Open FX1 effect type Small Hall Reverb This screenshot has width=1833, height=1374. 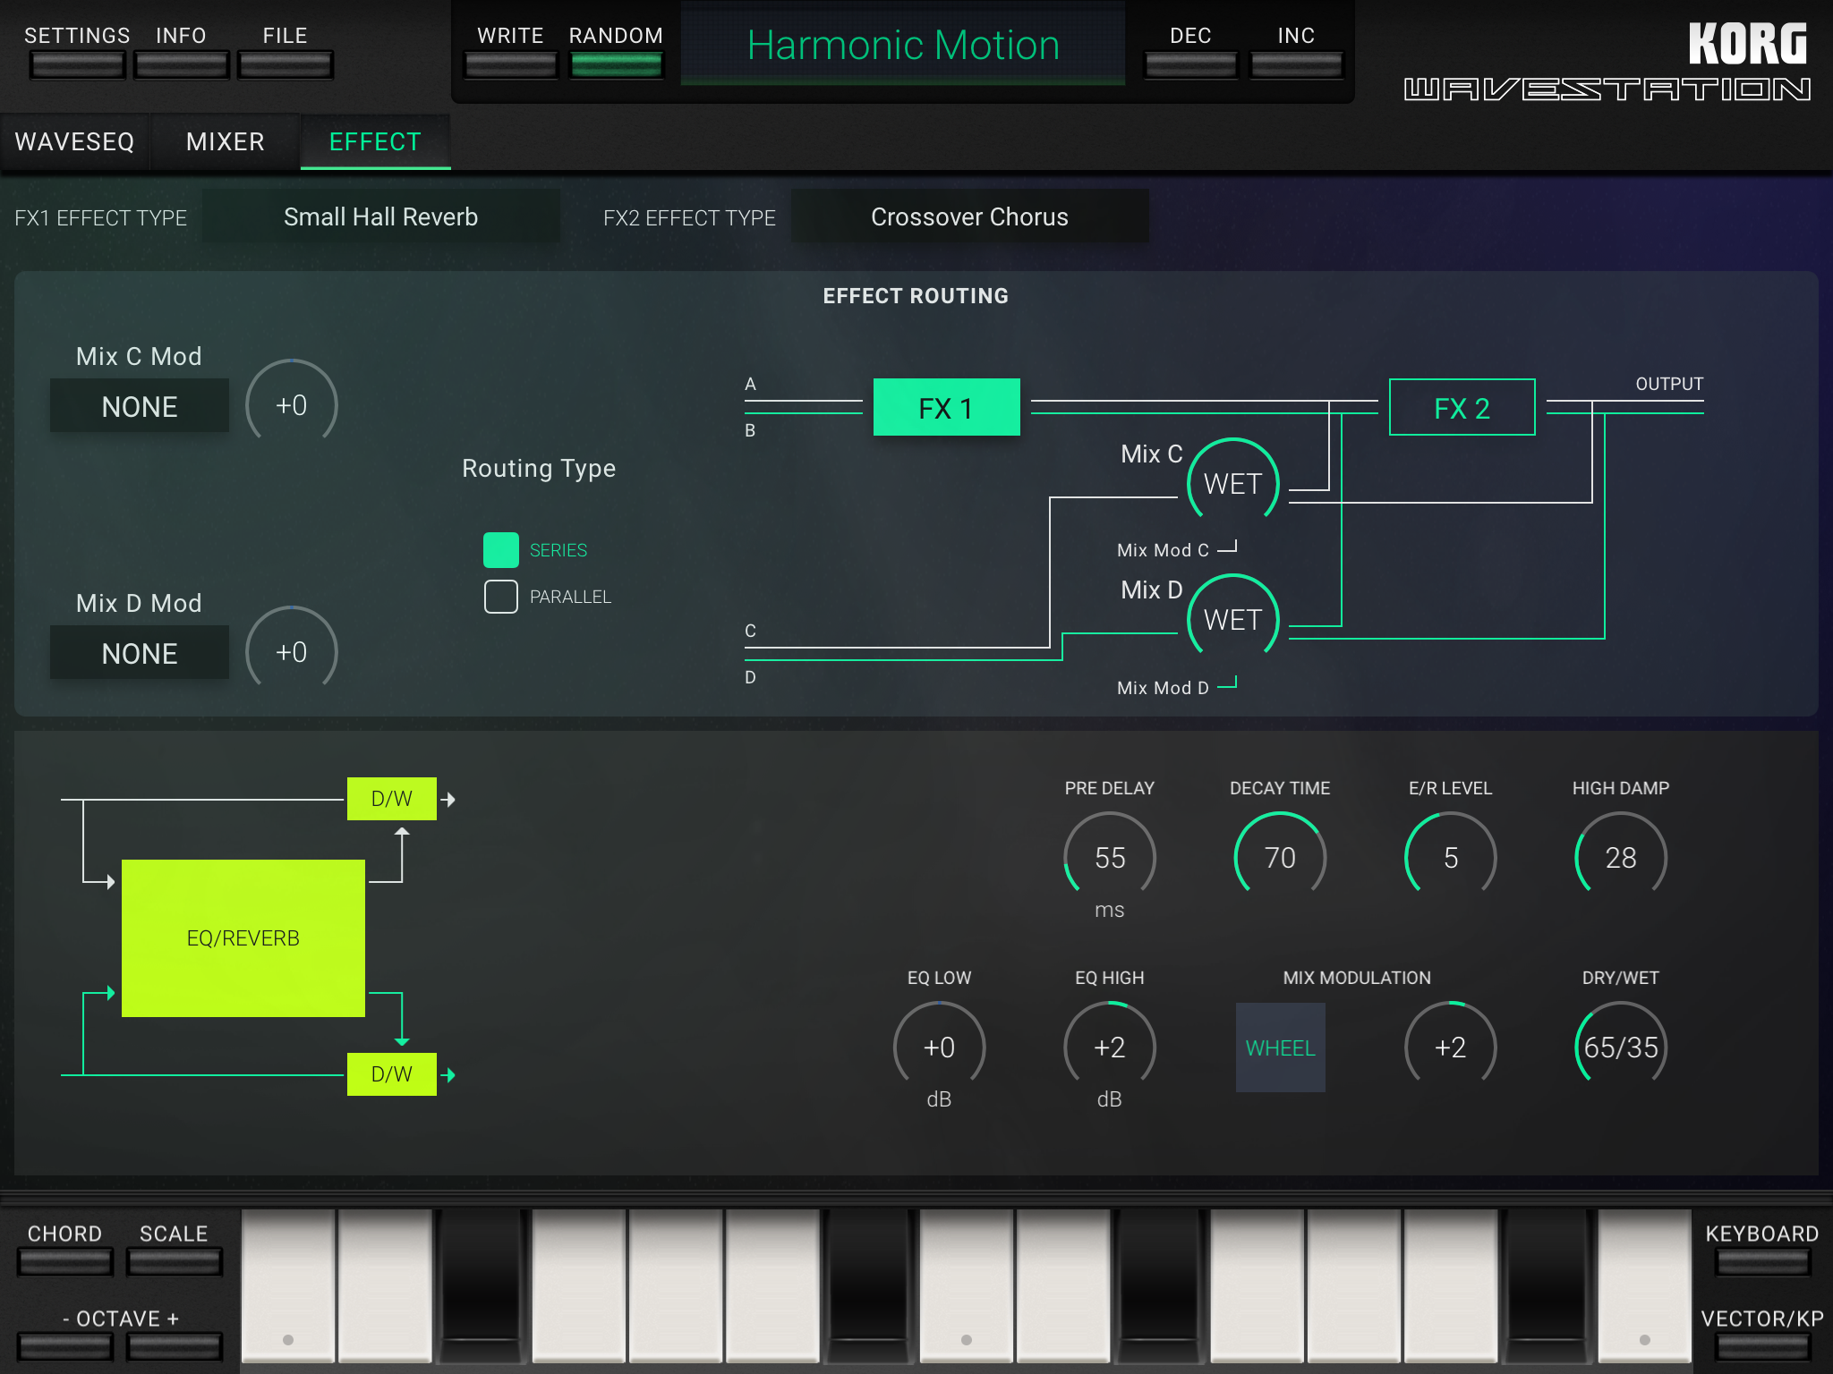pyautogui.click(x=381, y=216)
